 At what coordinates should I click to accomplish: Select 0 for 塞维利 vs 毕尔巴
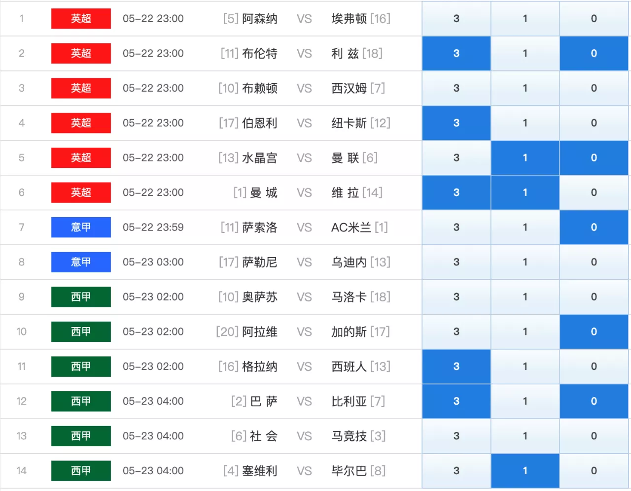point(594,471)
